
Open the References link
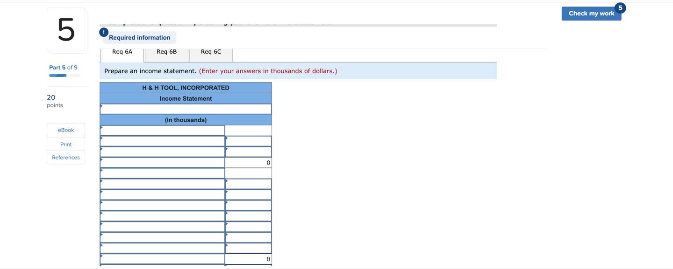point(66,158)
